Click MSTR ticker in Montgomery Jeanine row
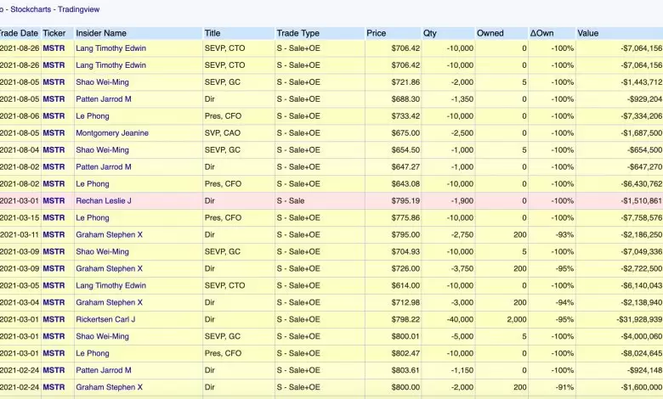 [x=54, y=133]
